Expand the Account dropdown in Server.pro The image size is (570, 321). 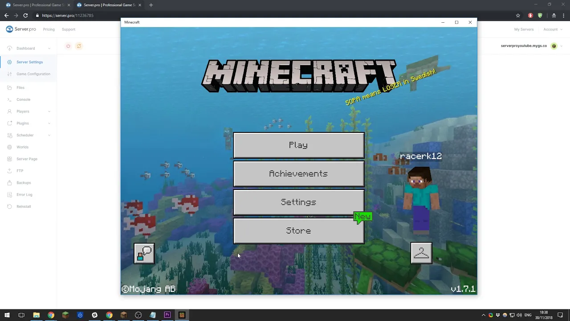tap(553, 29)
